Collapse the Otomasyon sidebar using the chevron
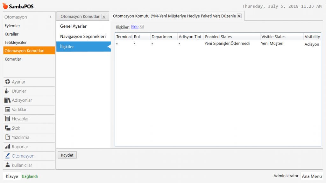Image resolution: width=326 pixels, height=183 pixels. (50, 17)
